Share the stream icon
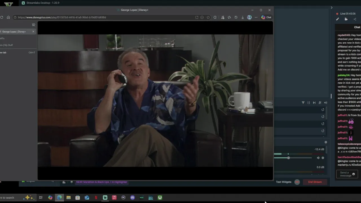This screenshot has width=361, height=203. coord(355,19)
